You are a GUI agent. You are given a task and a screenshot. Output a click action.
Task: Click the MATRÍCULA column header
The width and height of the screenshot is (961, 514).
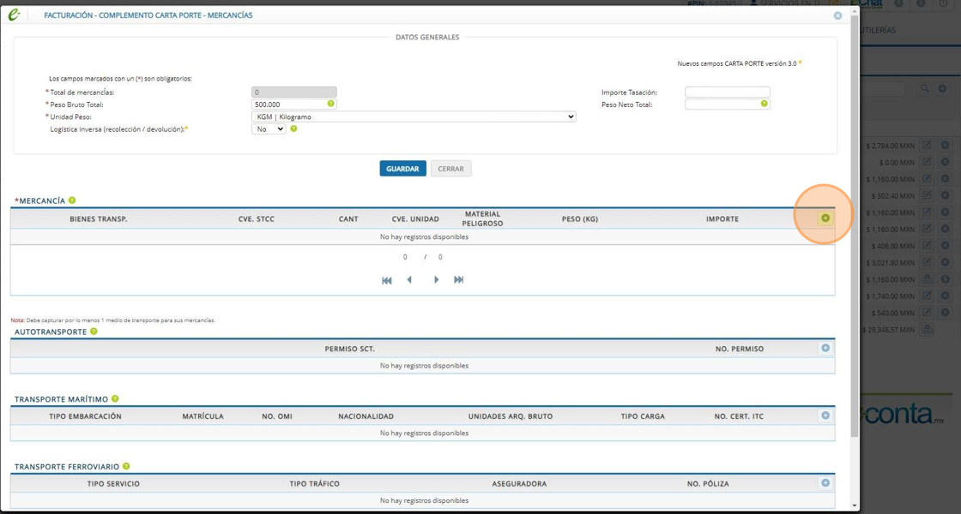coord(202,416)
